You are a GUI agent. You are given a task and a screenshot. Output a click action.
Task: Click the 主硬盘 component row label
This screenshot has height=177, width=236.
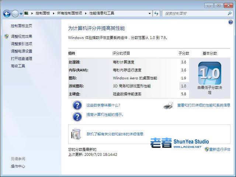click(74, 94)
